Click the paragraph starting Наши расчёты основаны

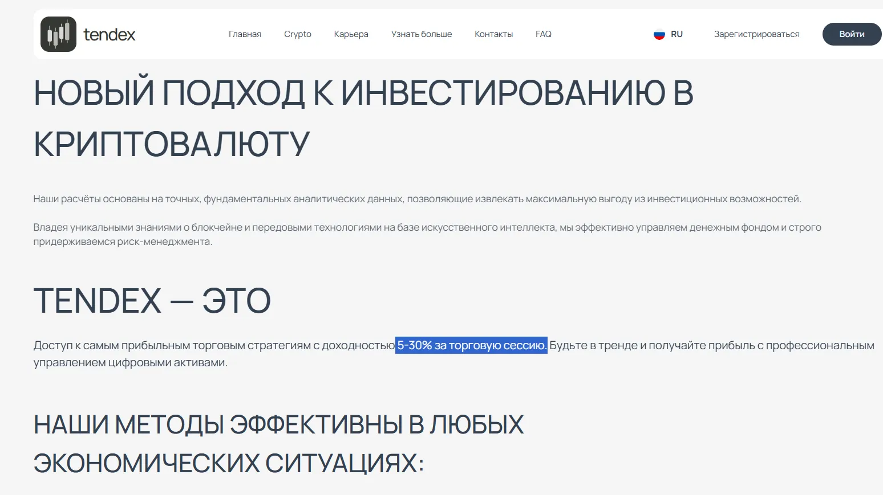tap(417, 199)
